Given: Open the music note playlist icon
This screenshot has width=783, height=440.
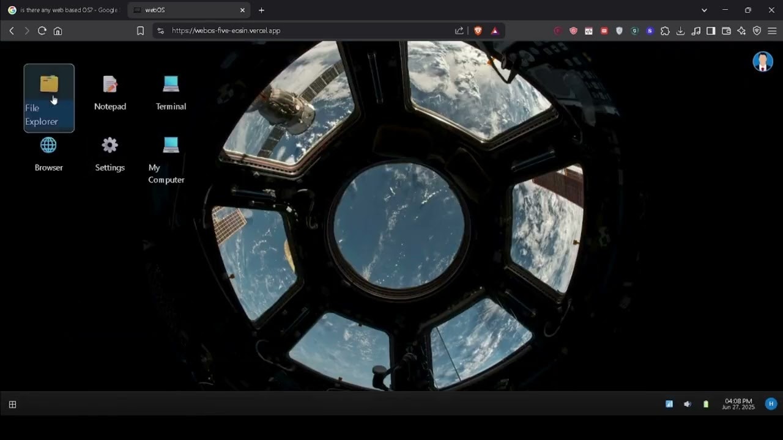Looking at the screenshot, I should pos(696,31).
